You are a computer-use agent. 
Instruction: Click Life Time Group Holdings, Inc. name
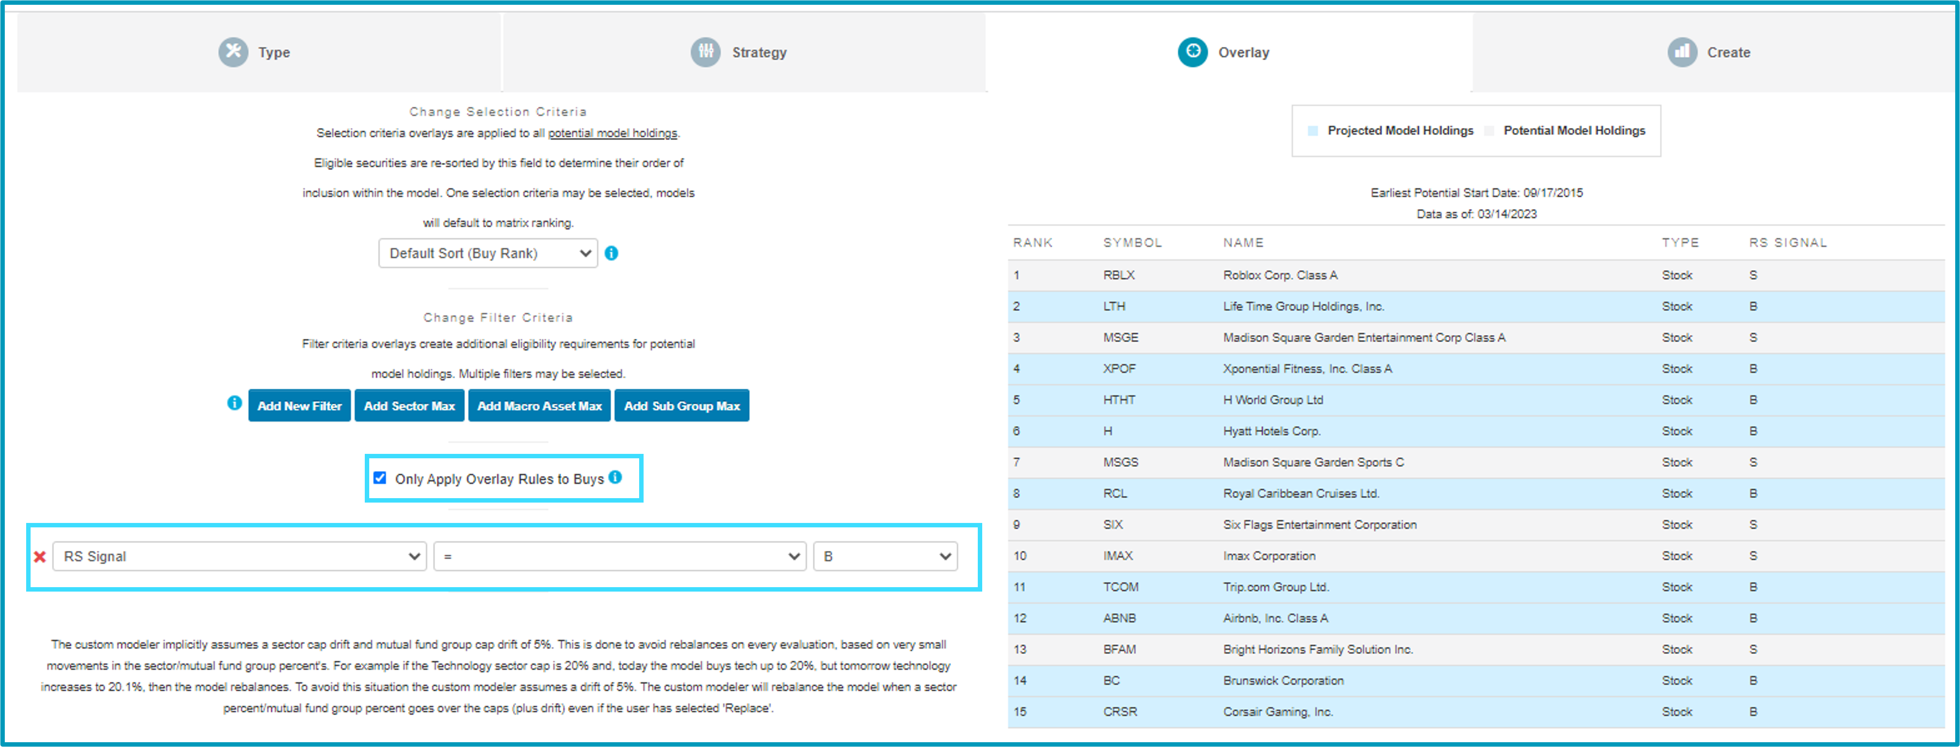tap(1304, 306)
